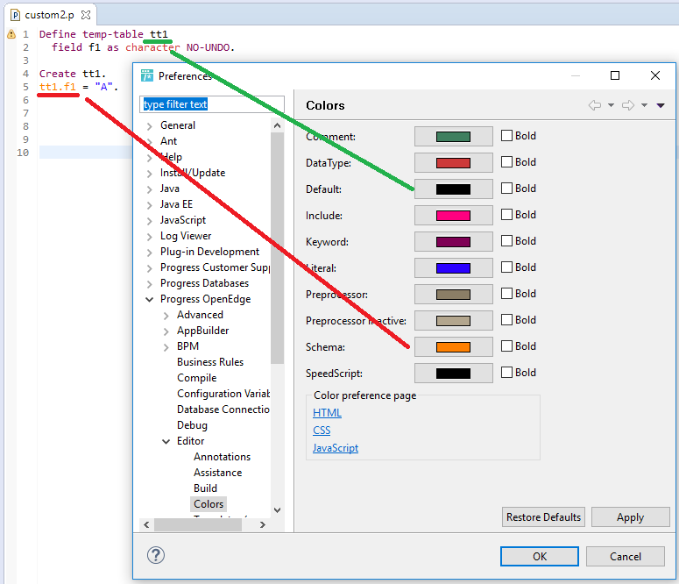The image size is (679, 584).
Task: Click the Apply button
Action: [x=631, y=517]
